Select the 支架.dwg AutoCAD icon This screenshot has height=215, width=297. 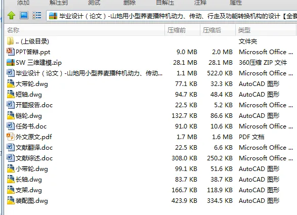[11, 190]
